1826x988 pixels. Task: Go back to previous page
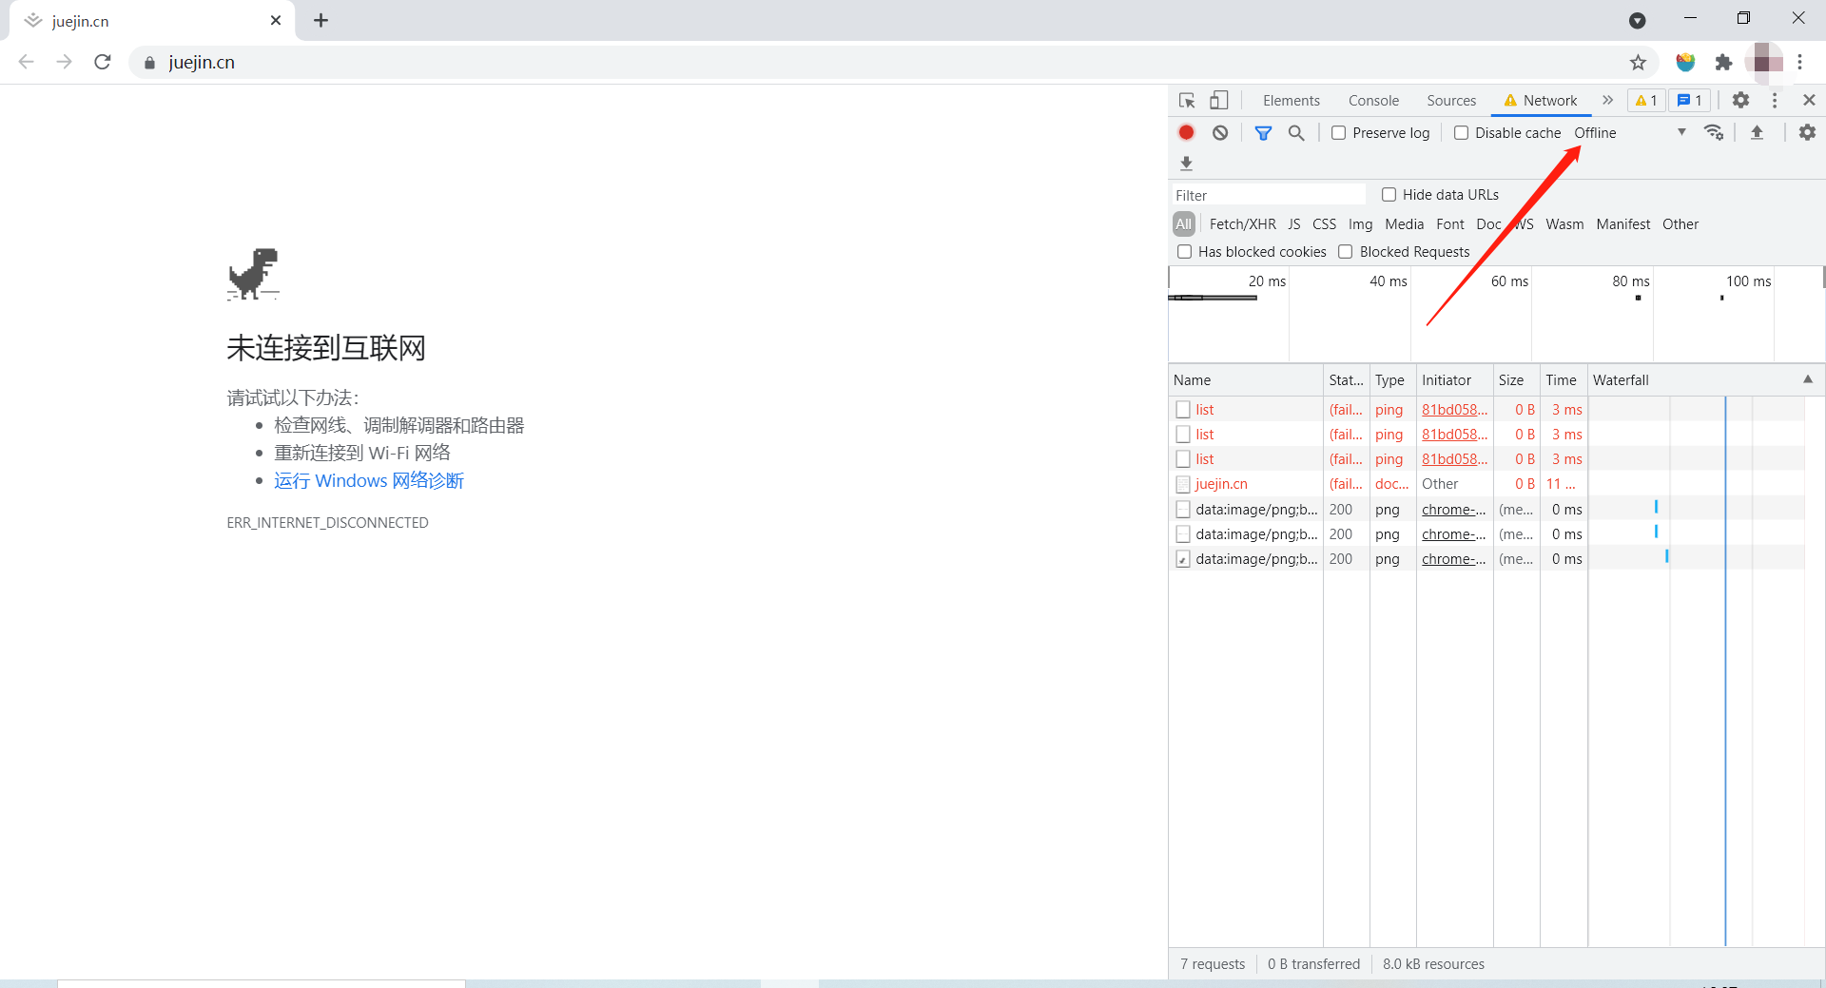pos(26,62)
